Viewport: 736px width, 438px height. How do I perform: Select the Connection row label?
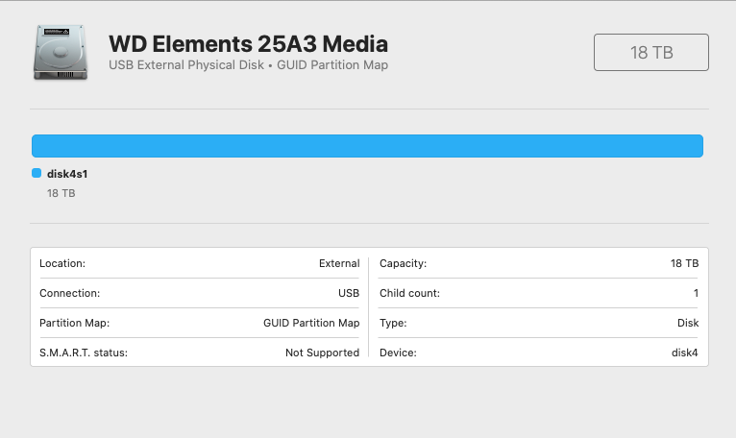pyautogui.click(x=69, y=293)
